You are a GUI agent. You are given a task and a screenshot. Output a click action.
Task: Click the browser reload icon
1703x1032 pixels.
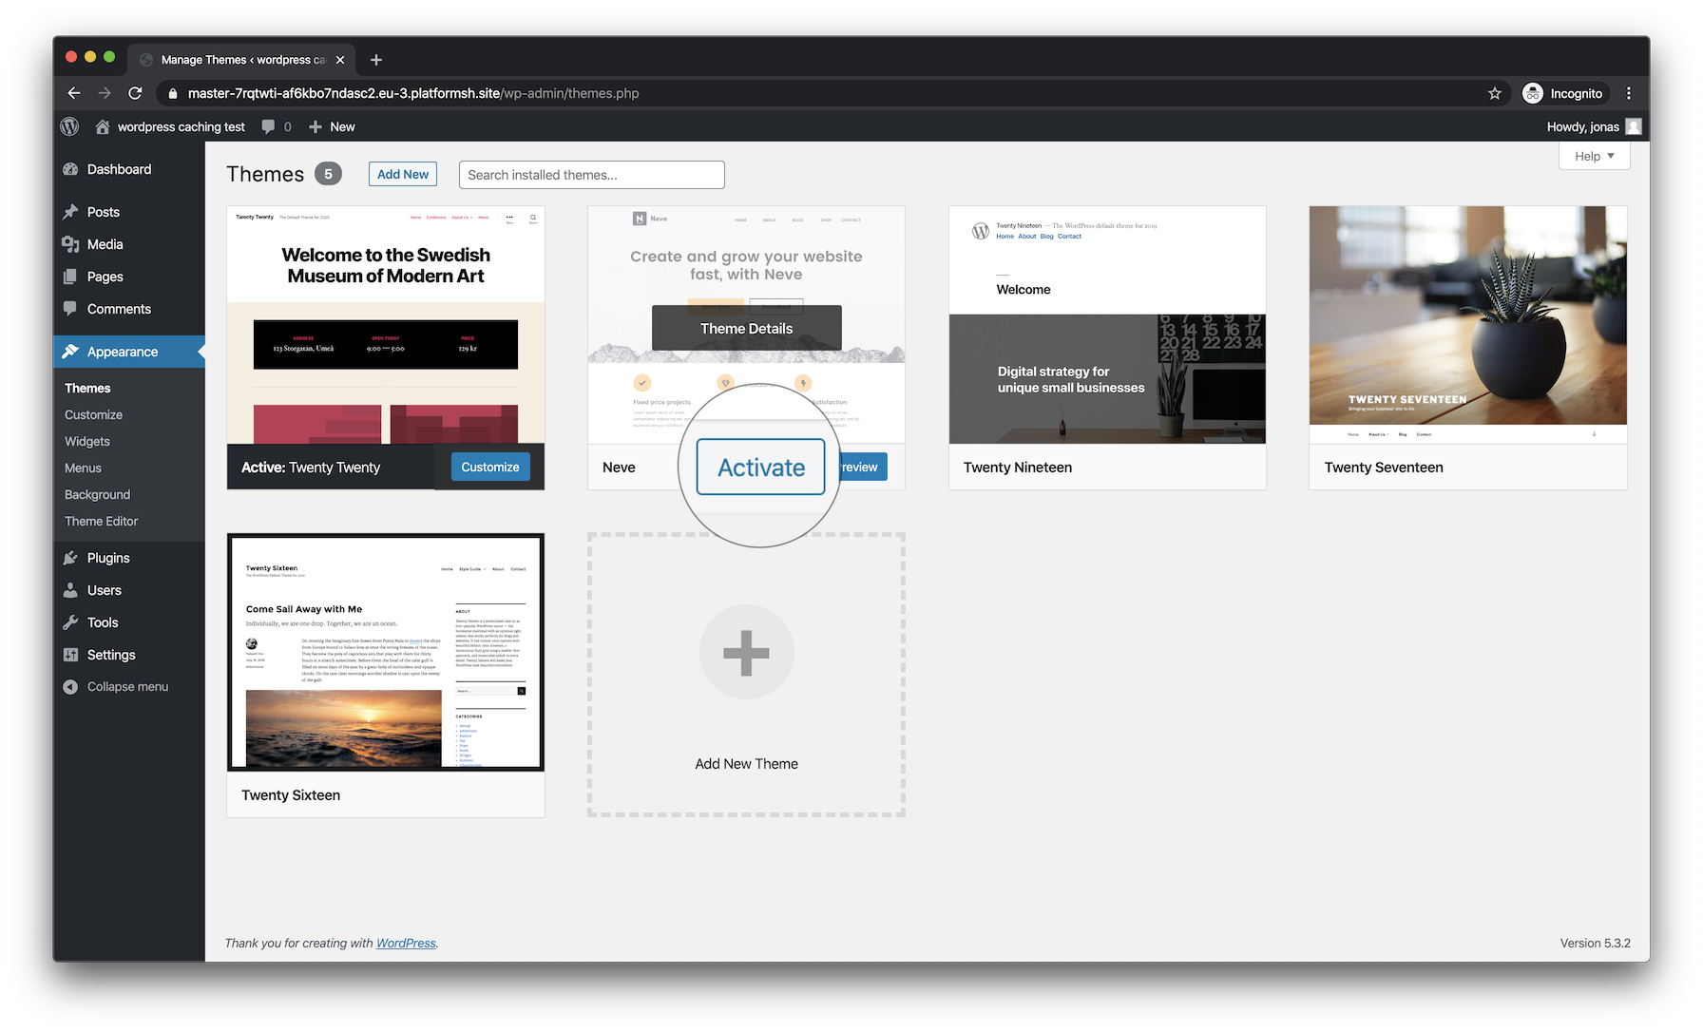135,93
